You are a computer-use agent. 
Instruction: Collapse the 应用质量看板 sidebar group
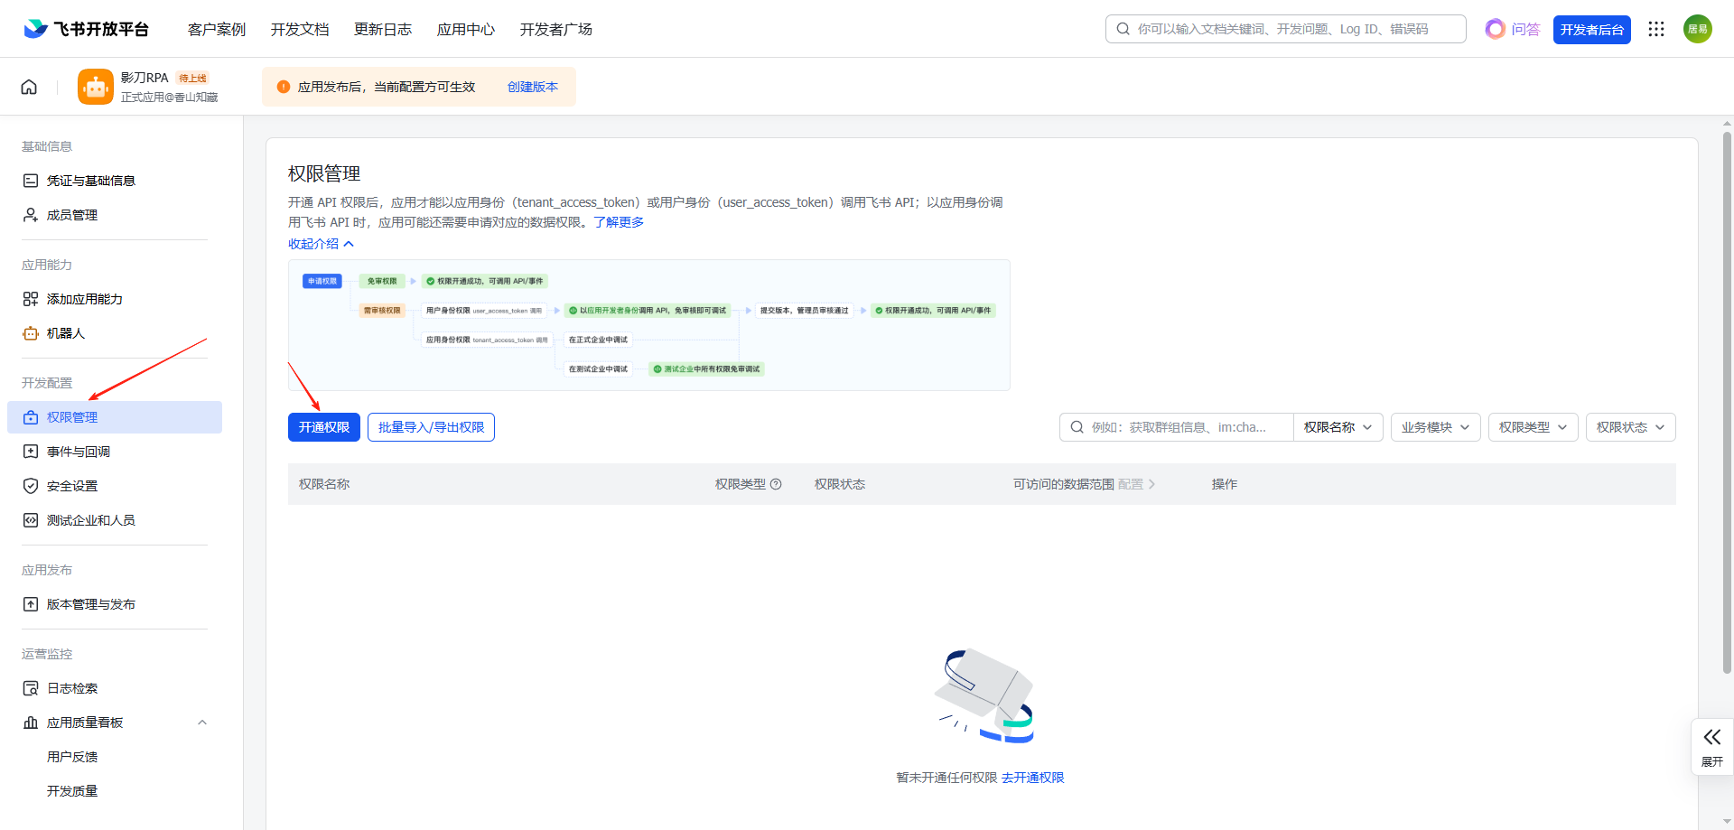pyautogui.click(x=202, y=723)
